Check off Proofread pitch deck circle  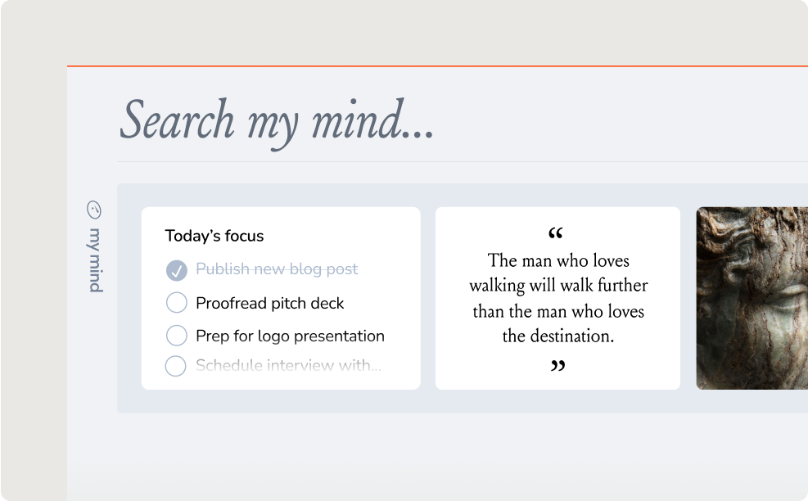click(176, 303)
